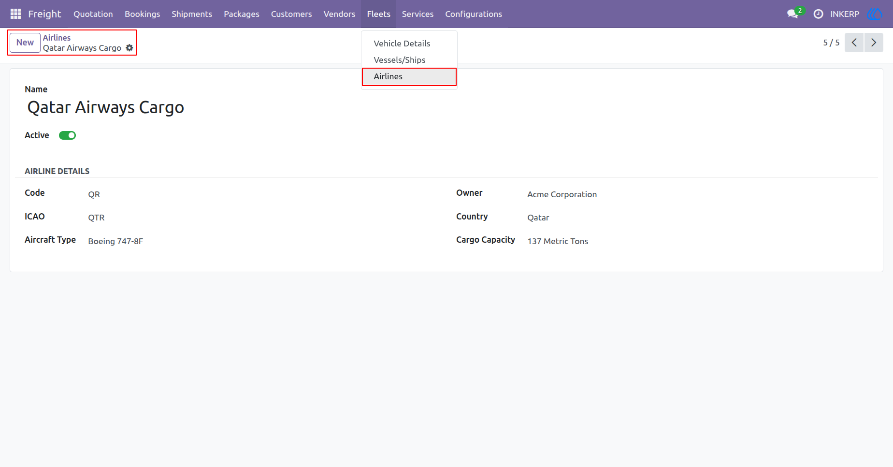Image resolution: width=893 pixels, height=467 pixels.
Task: Toggle the Active switch off
Action: [x=67, y=135]
